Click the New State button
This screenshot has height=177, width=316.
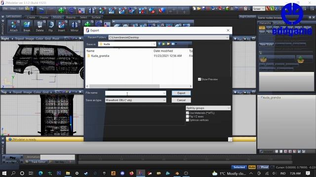[266, 44]
